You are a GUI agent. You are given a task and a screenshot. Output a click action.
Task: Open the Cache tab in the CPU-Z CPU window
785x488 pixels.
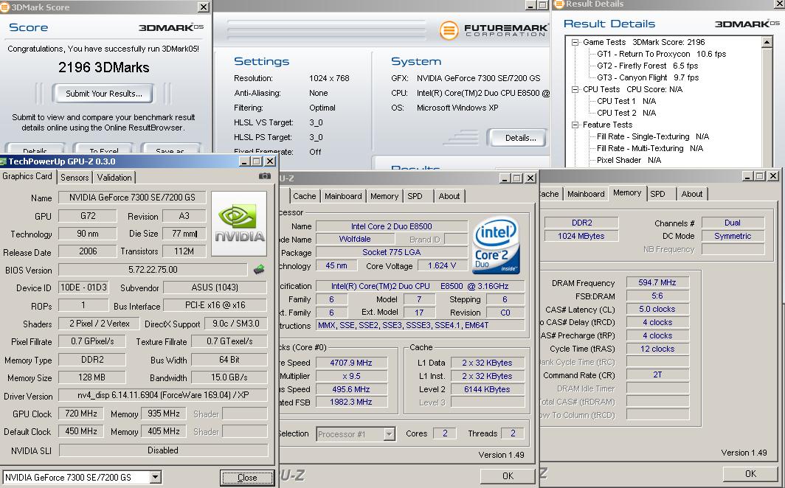pos(305,196)
